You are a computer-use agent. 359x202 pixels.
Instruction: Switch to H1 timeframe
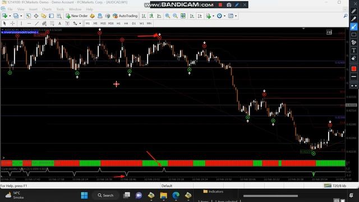[x=118, y=24]
